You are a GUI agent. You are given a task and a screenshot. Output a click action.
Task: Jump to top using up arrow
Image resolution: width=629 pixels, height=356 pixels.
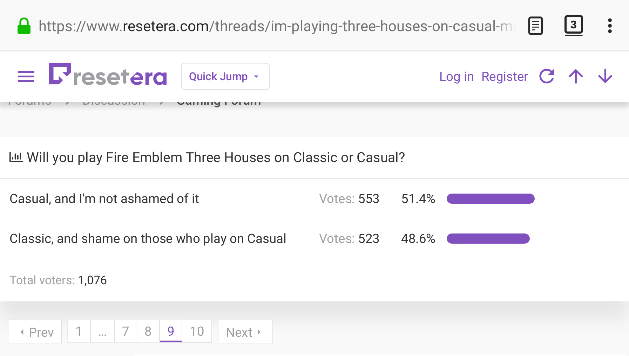[576, 76]
